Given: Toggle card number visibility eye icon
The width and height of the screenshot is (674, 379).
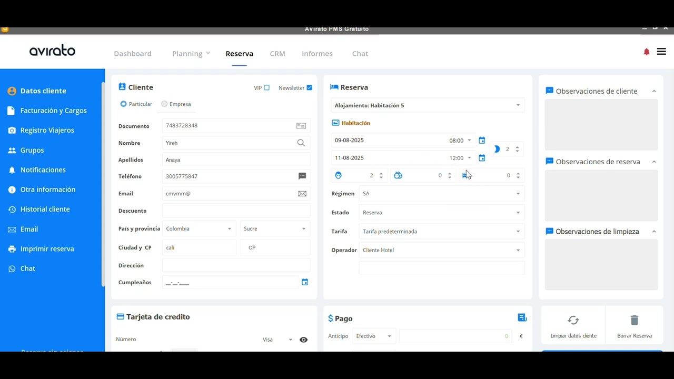Looking at the screenshot, I should point(304,340).
